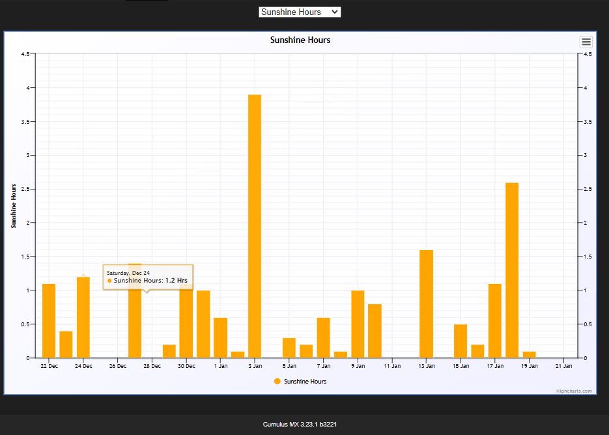Click the orange legend marker circle
The height and width of the screenshot is (435, 609).
point(277,382)
